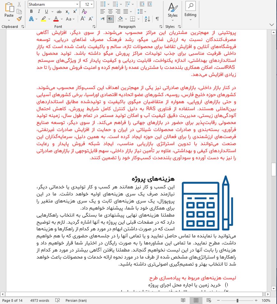Apply yellow text highlight color

click(x=44, y=19)
